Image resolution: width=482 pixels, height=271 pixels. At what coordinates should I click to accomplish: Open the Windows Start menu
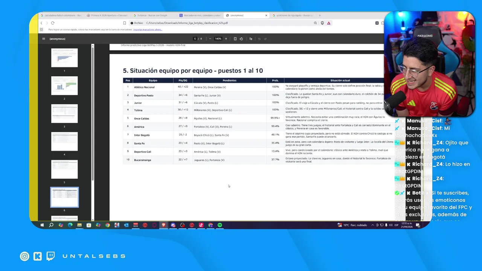click(x=42, y=225)
